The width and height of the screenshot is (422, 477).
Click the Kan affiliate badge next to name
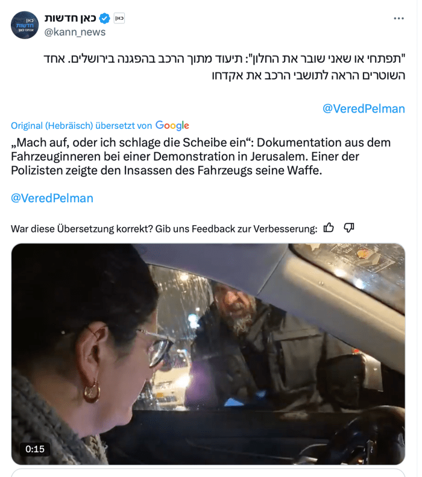[119, 19]
